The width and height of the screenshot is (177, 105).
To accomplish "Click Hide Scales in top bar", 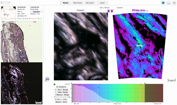I will point(90,3).
